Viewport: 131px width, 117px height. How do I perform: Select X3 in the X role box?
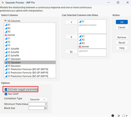click(x=92, y=43)
